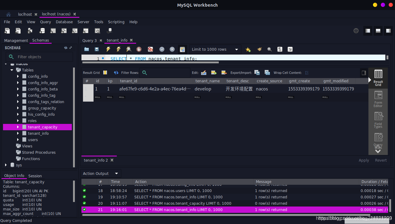Commit transaction checkmark icon
Viewport: 395px width, 224px height.
tap(162, 49)
